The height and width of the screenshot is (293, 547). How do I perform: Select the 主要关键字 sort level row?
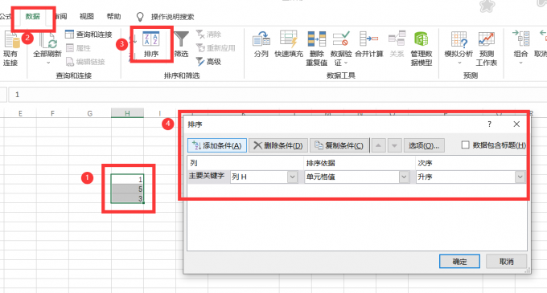click(x=207, y=176)
